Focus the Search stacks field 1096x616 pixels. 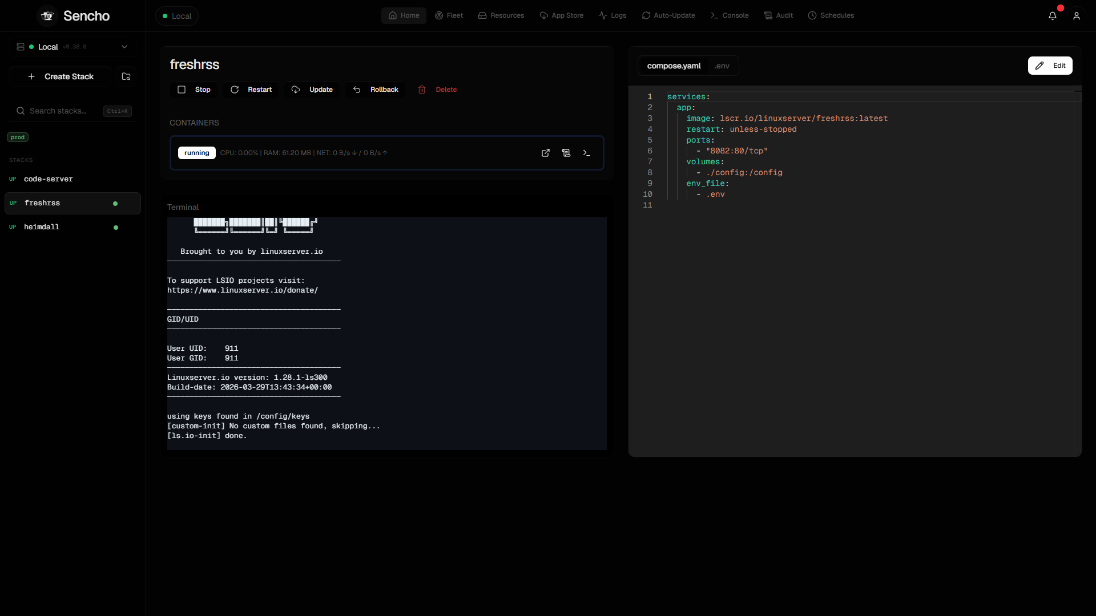click(x=72, y=111)
